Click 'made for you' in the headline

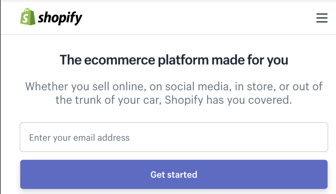click(250, 60)
